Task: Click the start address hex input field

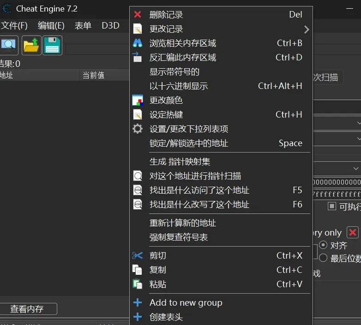Action: [x=337, y=182]
